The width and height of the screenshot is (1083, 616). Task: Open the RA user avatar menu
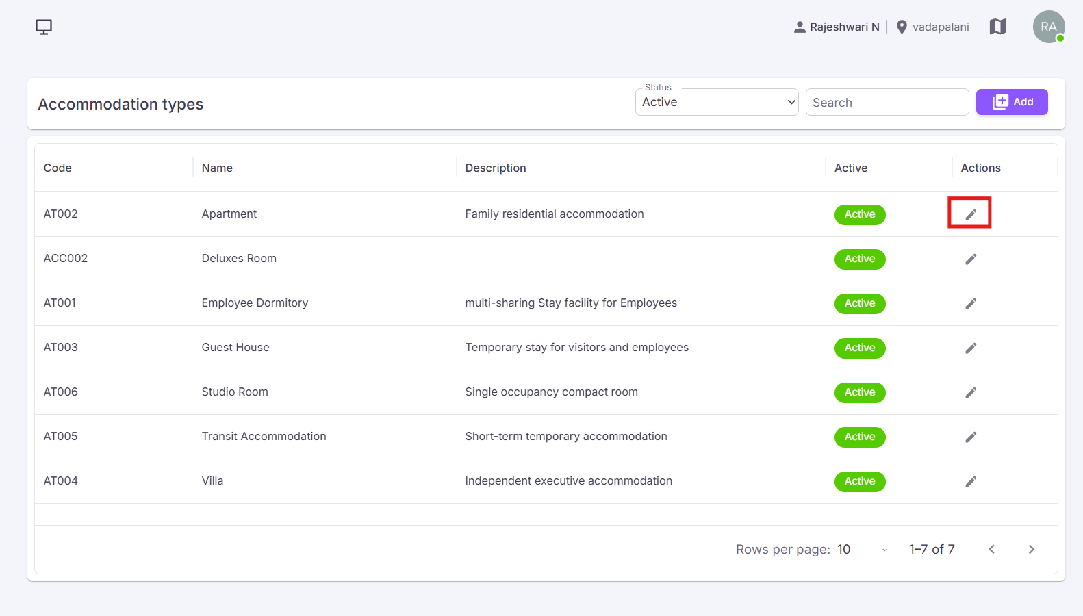1049,27
